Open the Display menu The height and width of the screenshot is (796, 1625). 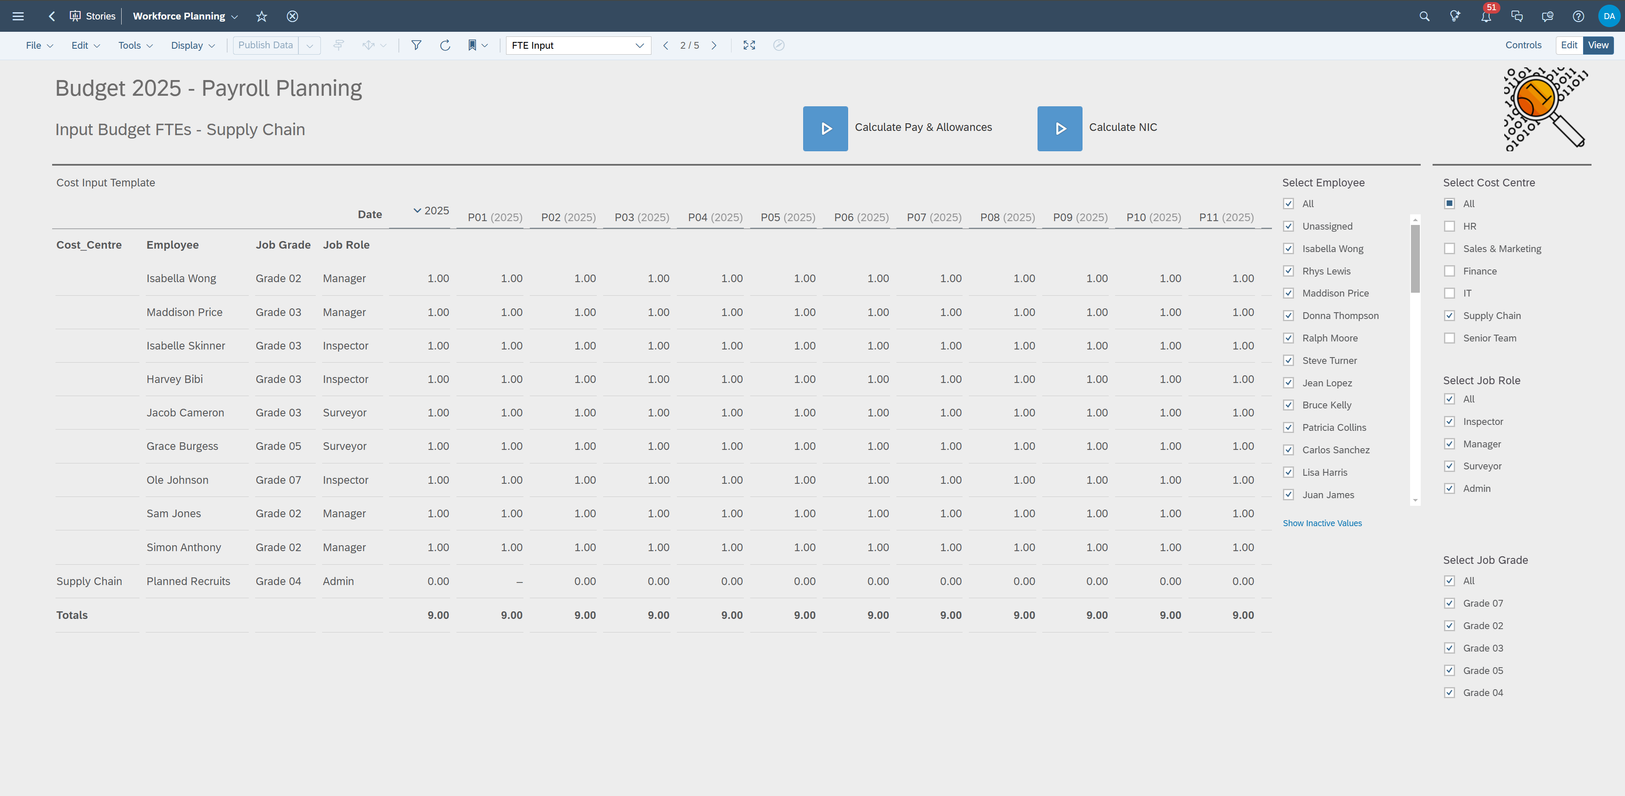coord(193,45)
